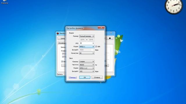Expand the Каналы dropdown showing стерео
This screenshot has height=104, width=186.
(87, 62)
